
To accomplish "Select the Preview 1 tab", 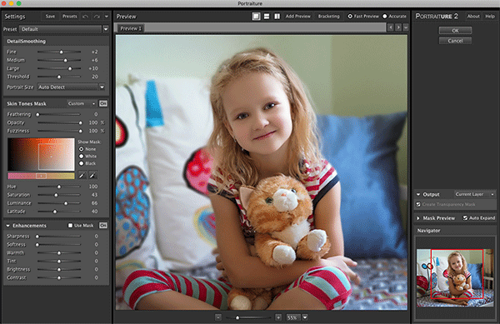I will pyautogui.click(x=131, y=28).
